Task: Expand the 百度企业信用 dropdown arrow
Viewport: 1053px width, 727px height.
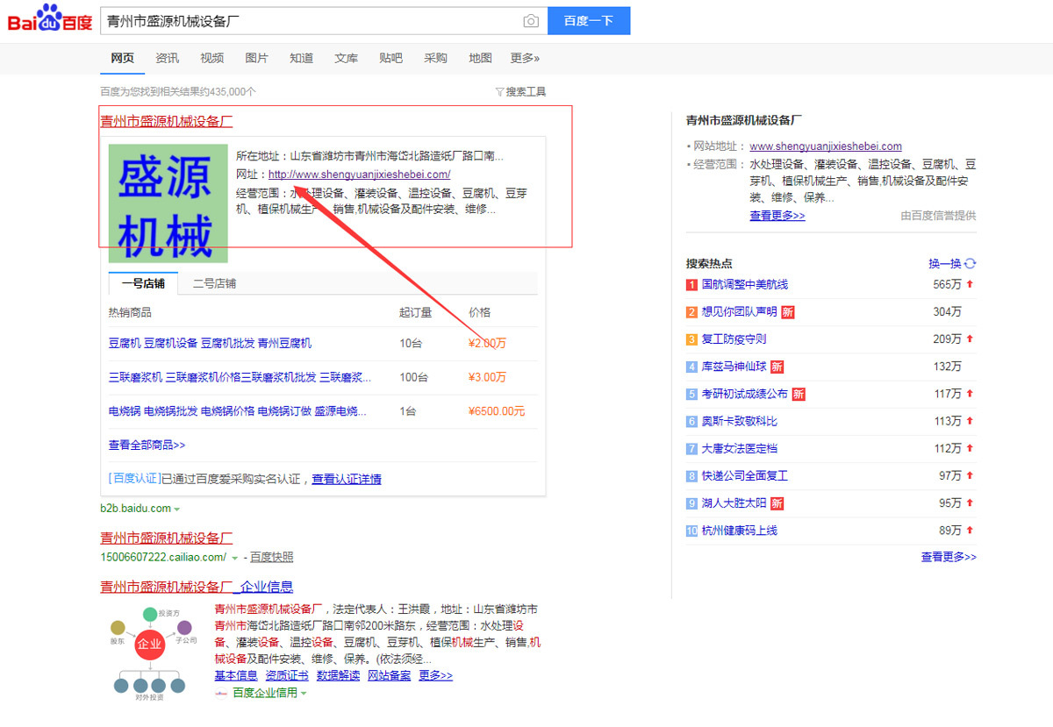Action: [304, 693]
